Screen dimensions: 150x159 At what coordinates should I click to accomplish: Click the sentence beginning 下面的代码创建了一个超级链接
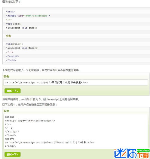coord(41,70)
